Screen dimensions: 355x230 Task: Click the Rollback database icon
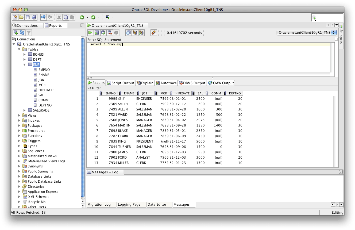point(110,33)
